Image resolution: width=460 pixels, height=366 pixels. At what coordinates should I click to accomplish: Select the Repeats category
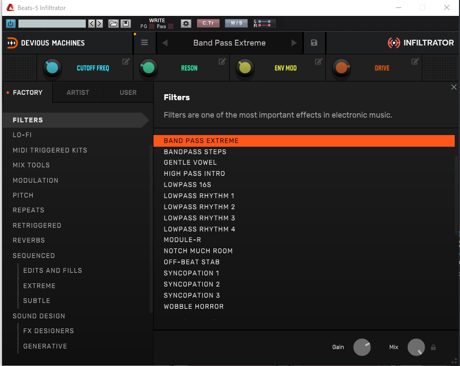pyautogui.click(x=29, y=210)
